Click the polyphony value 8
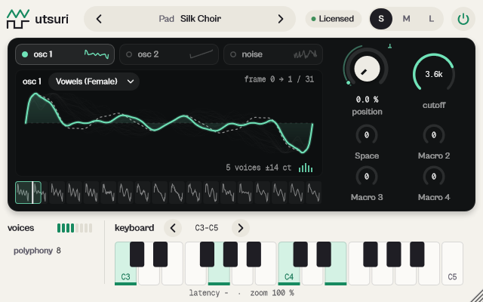 [59, 251]
